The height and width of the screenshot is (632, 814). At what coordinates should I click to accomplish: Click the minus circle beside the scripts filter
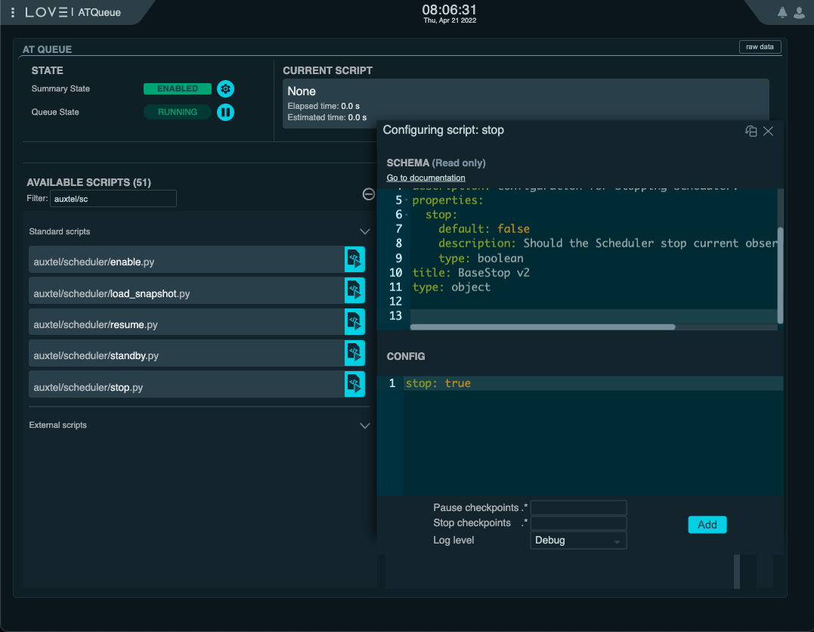[x=368, y=194]
